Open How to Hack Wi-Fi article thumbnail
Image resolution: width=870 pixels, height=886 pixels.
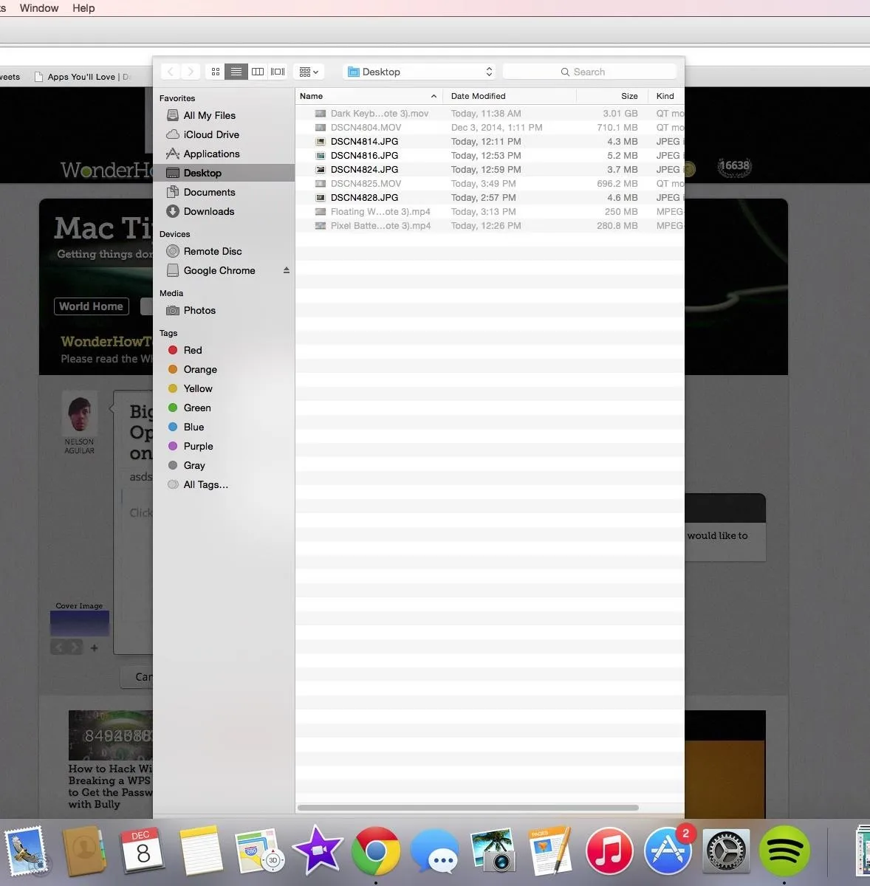point(111,735)
